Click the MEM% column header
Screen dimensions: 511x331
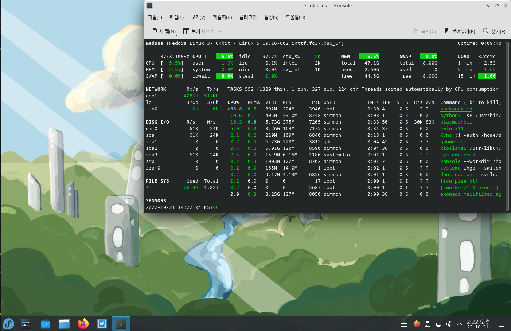(x=254, y=102)
